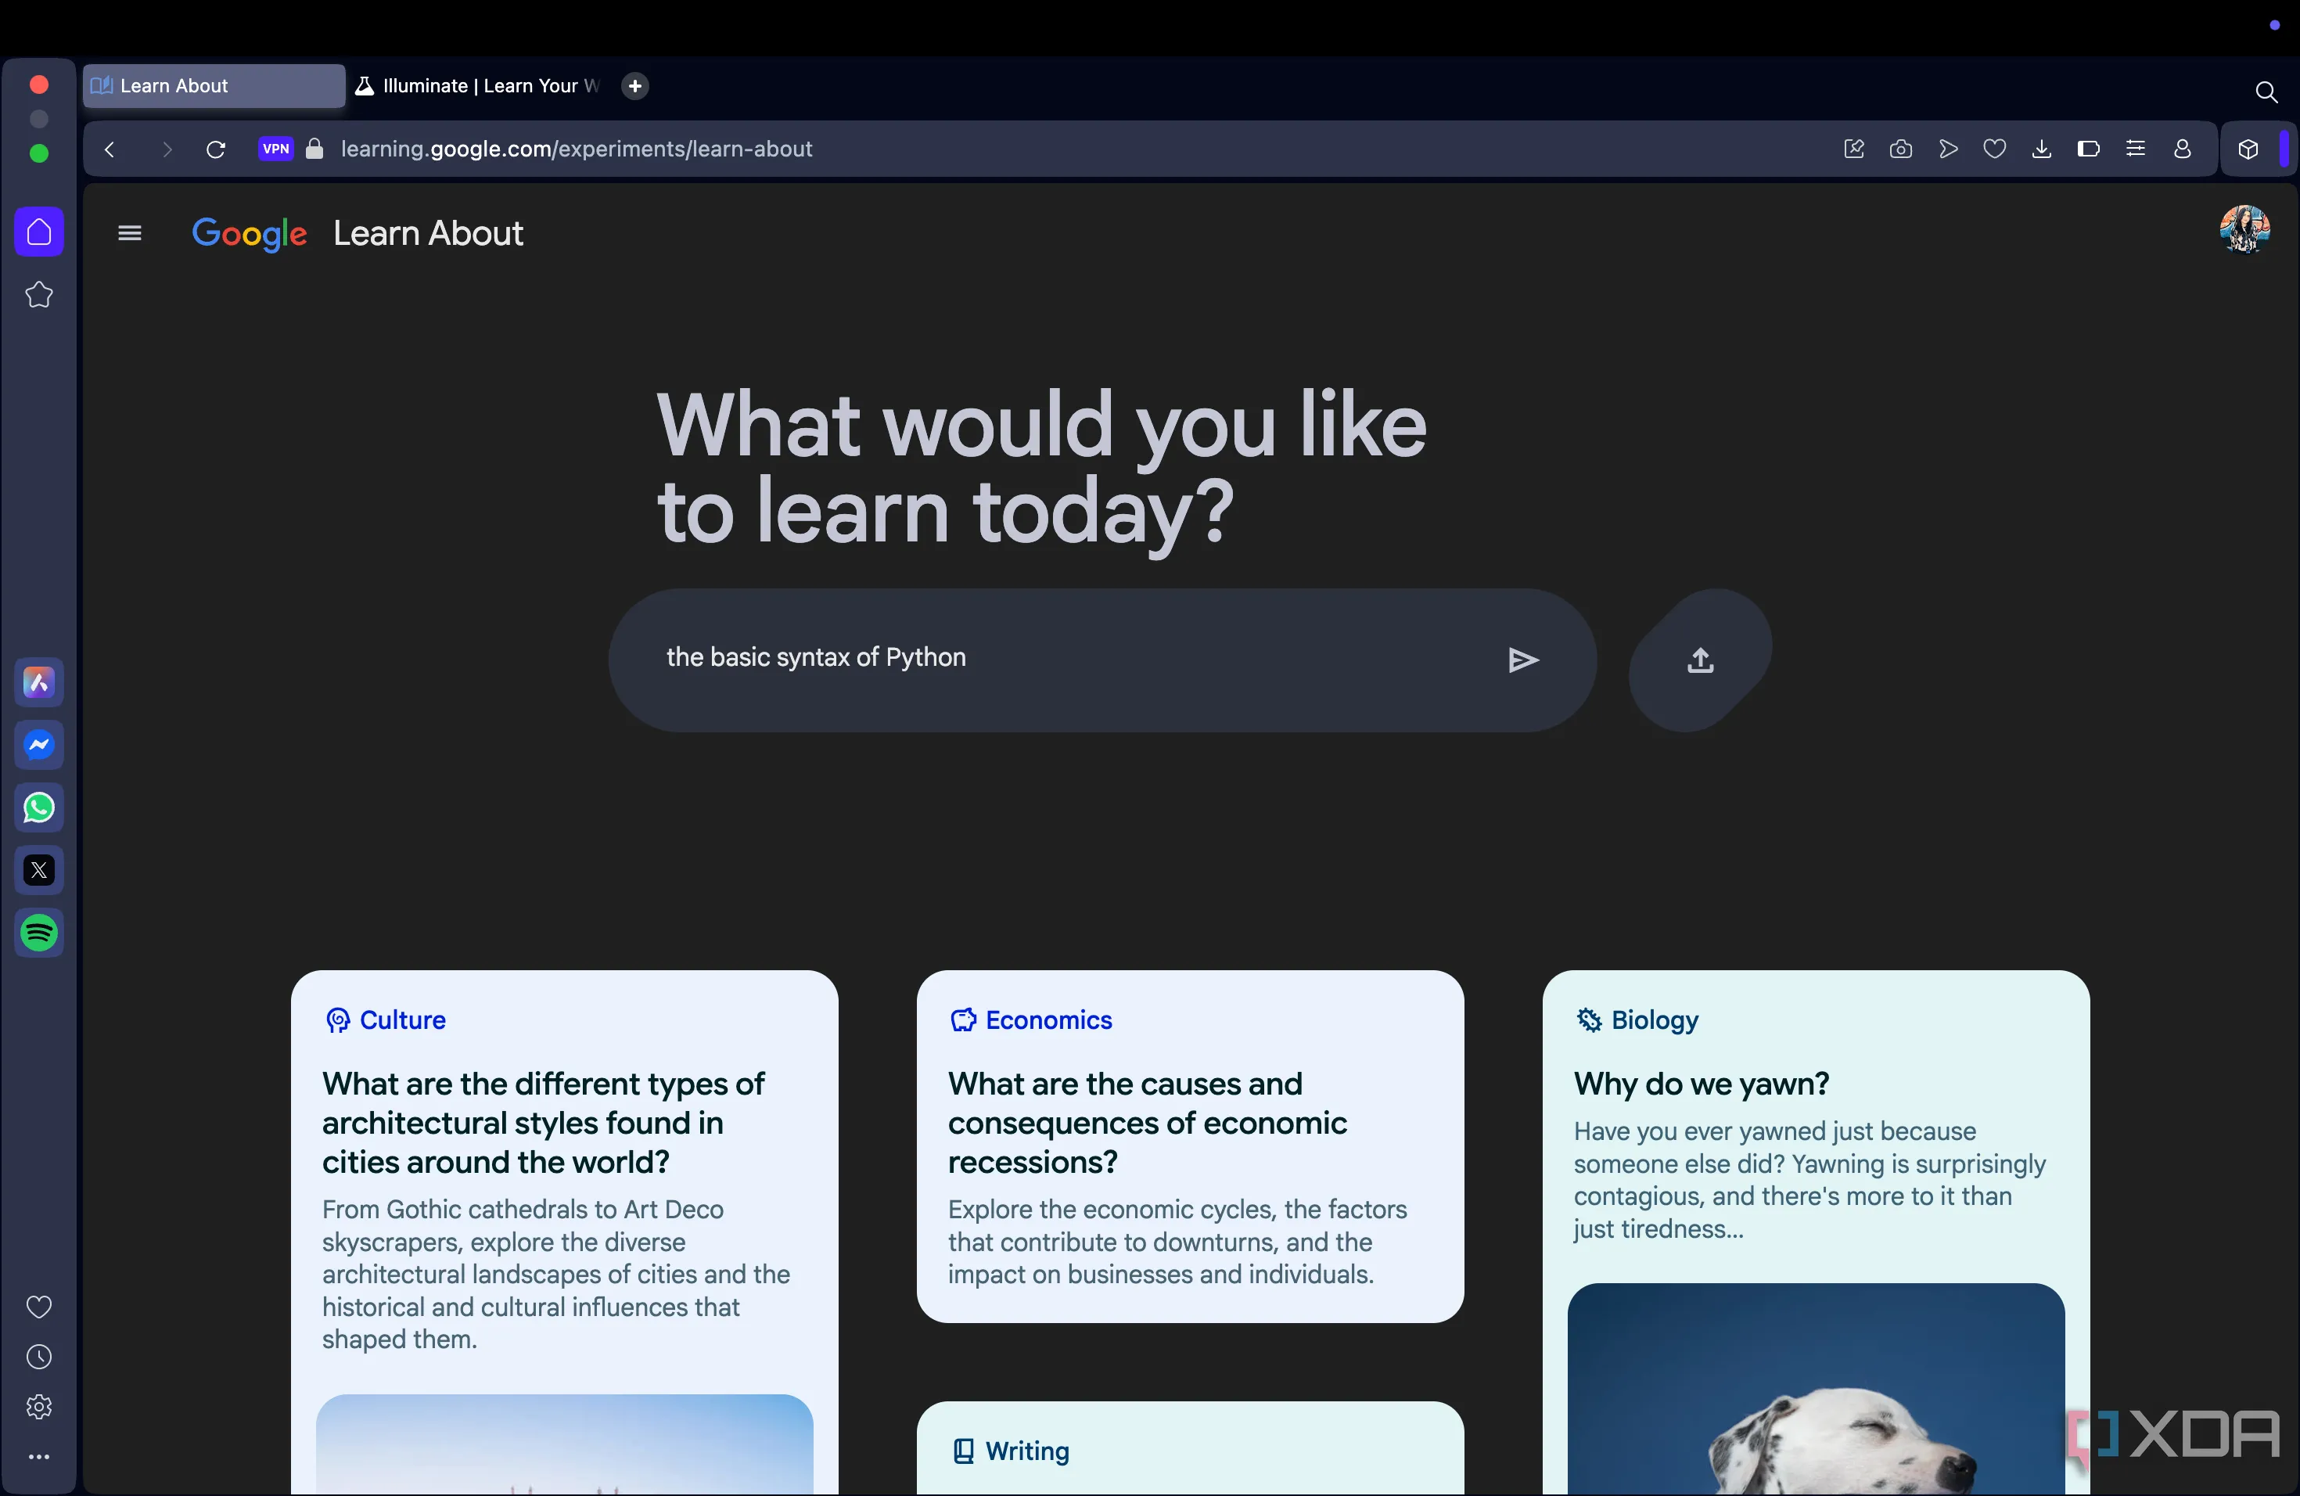Open the Writing topic card

pyautogui.click(x=1190, y=1447)
